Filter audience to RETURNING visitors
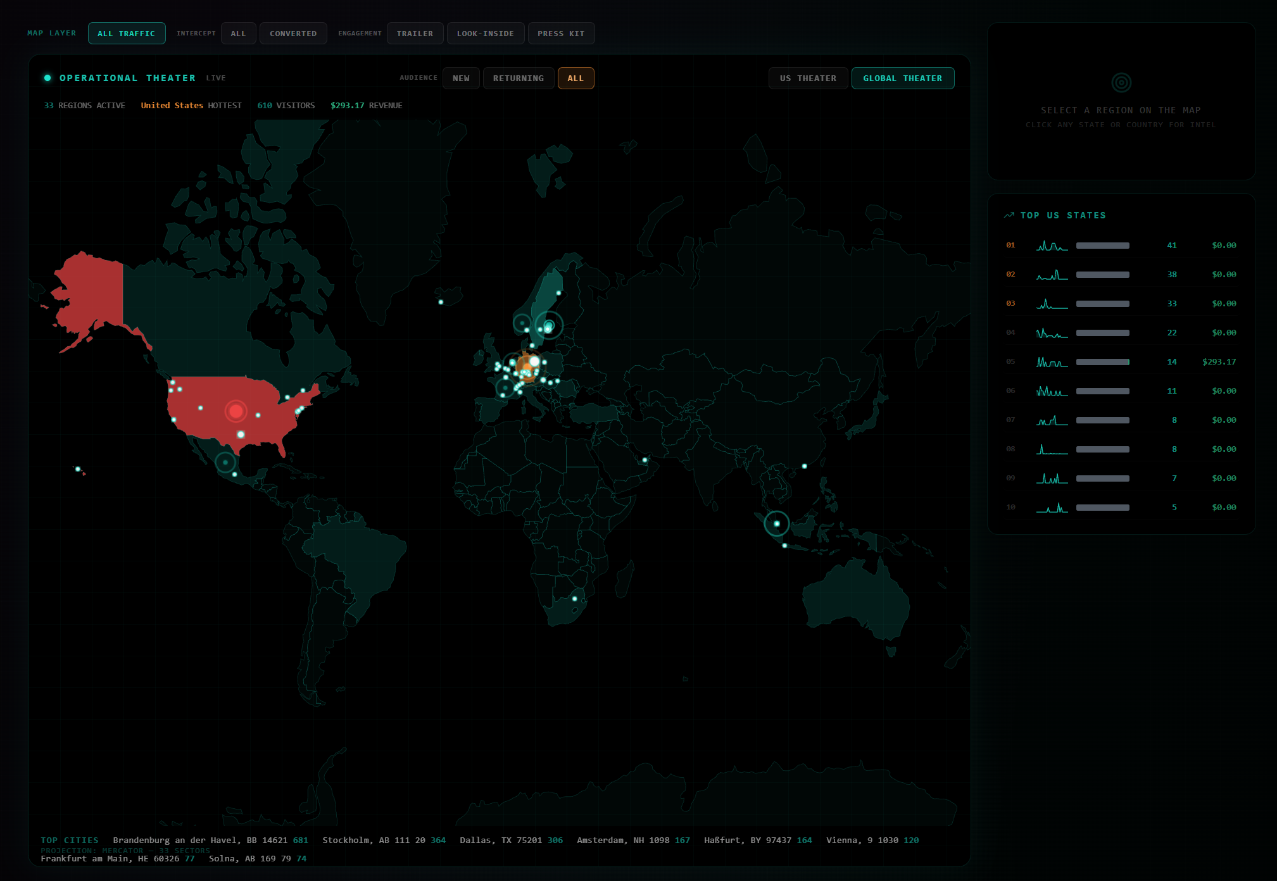Image resolution: width=1277 pixels, height=881 pixels. pyautogui.click(x=519, y=78)
